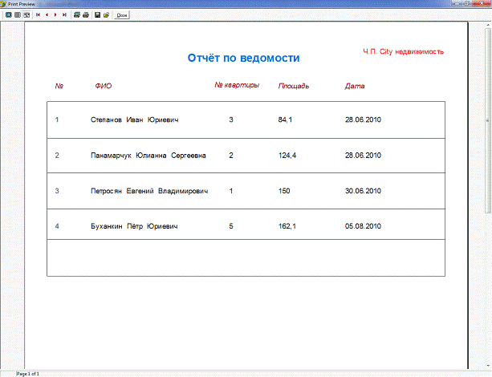Click the Zoom to page width icon
This screenshot has width=492, height=377.
coord(26,15)
